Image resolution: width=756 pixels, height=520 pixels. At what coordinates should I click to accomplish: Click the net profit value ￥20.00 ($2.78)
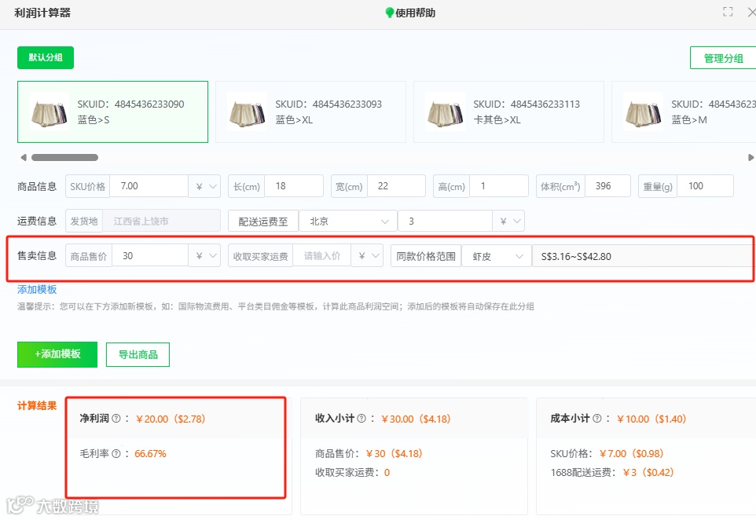pos(171,419)
